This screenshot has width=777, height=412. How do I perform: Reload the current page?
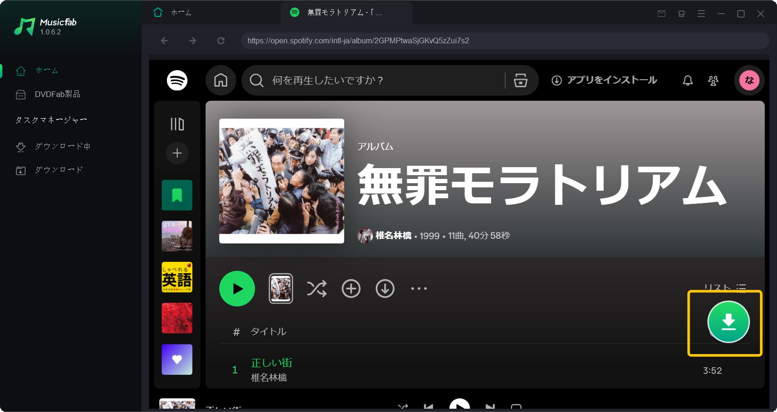[221, 41]
